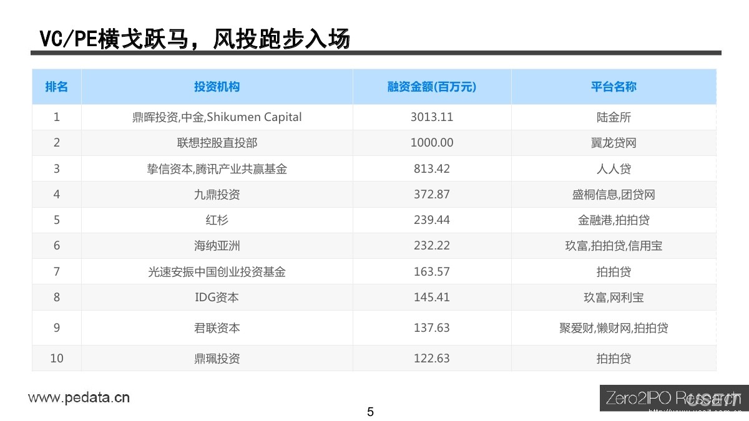Click the page number 5 at bottom
This screenshot has height=421, width=749.
(370, 412)
